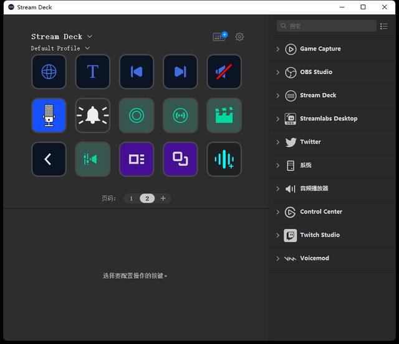Expand the 系统 category
Viewport: 399px width, 344px height.
tap(278, 165)
